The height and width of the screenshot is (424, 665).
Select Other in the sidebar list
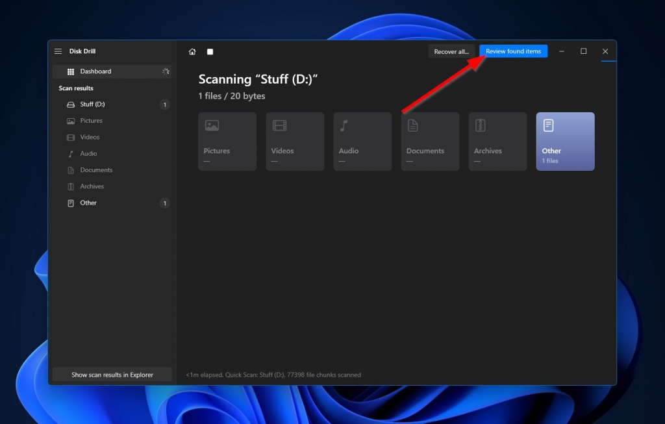point(88,203)
